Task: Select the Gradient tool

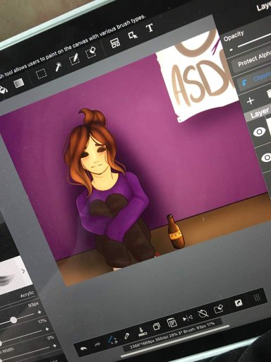Action: click(19, 83)
